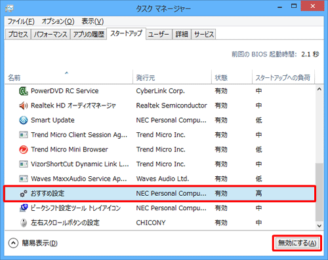Click the CHICONY publisher cell

point(151,223)
